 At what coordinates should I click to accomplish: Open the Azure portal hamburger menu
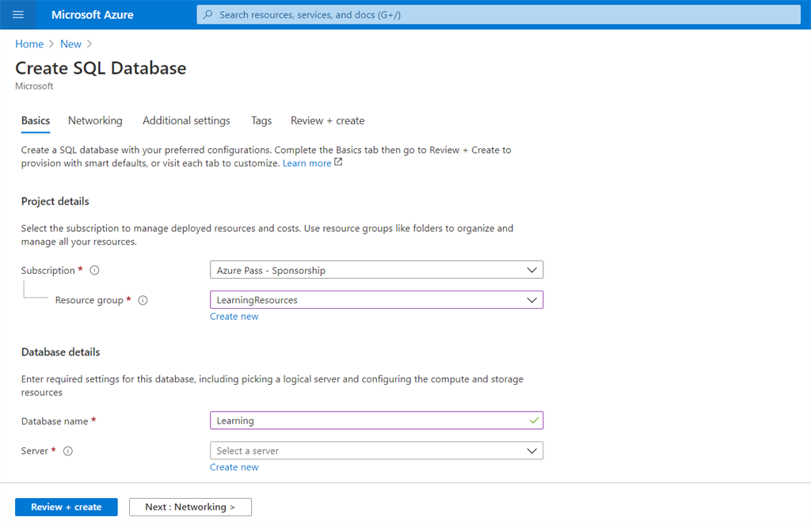[17, 14]
